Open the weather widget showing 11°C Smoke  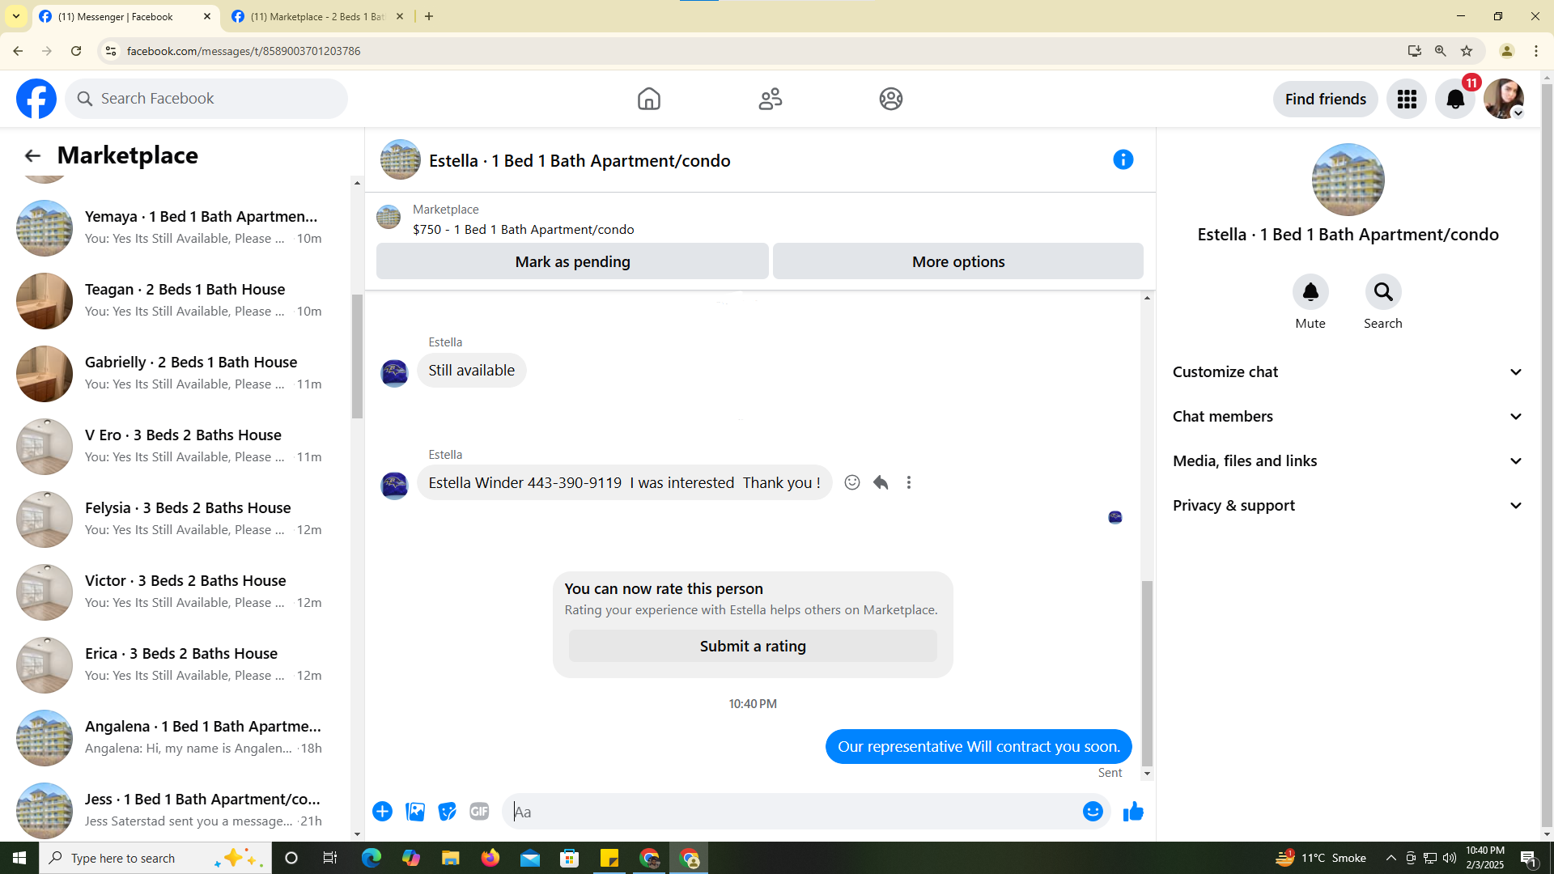tap(1321, 858)
